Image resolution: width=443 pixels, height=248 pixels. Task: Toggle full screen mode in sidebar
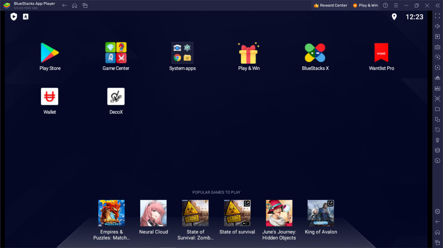(437, 16)
